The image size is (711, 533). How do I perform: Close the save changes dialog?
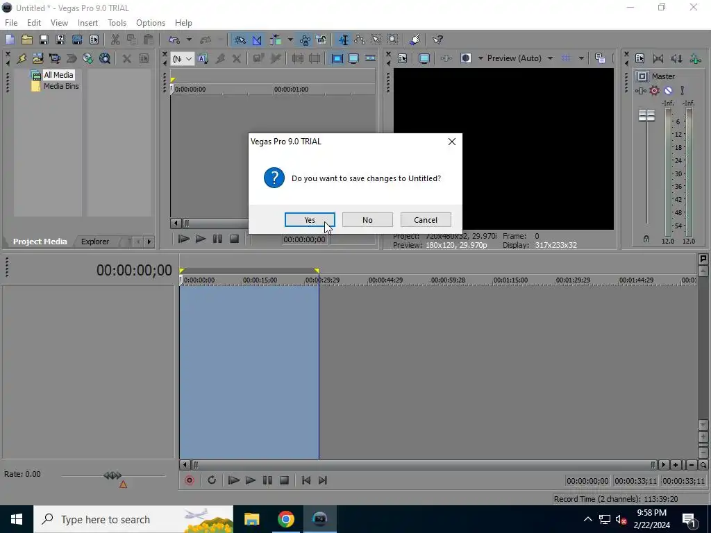click(x=451, y=142)
